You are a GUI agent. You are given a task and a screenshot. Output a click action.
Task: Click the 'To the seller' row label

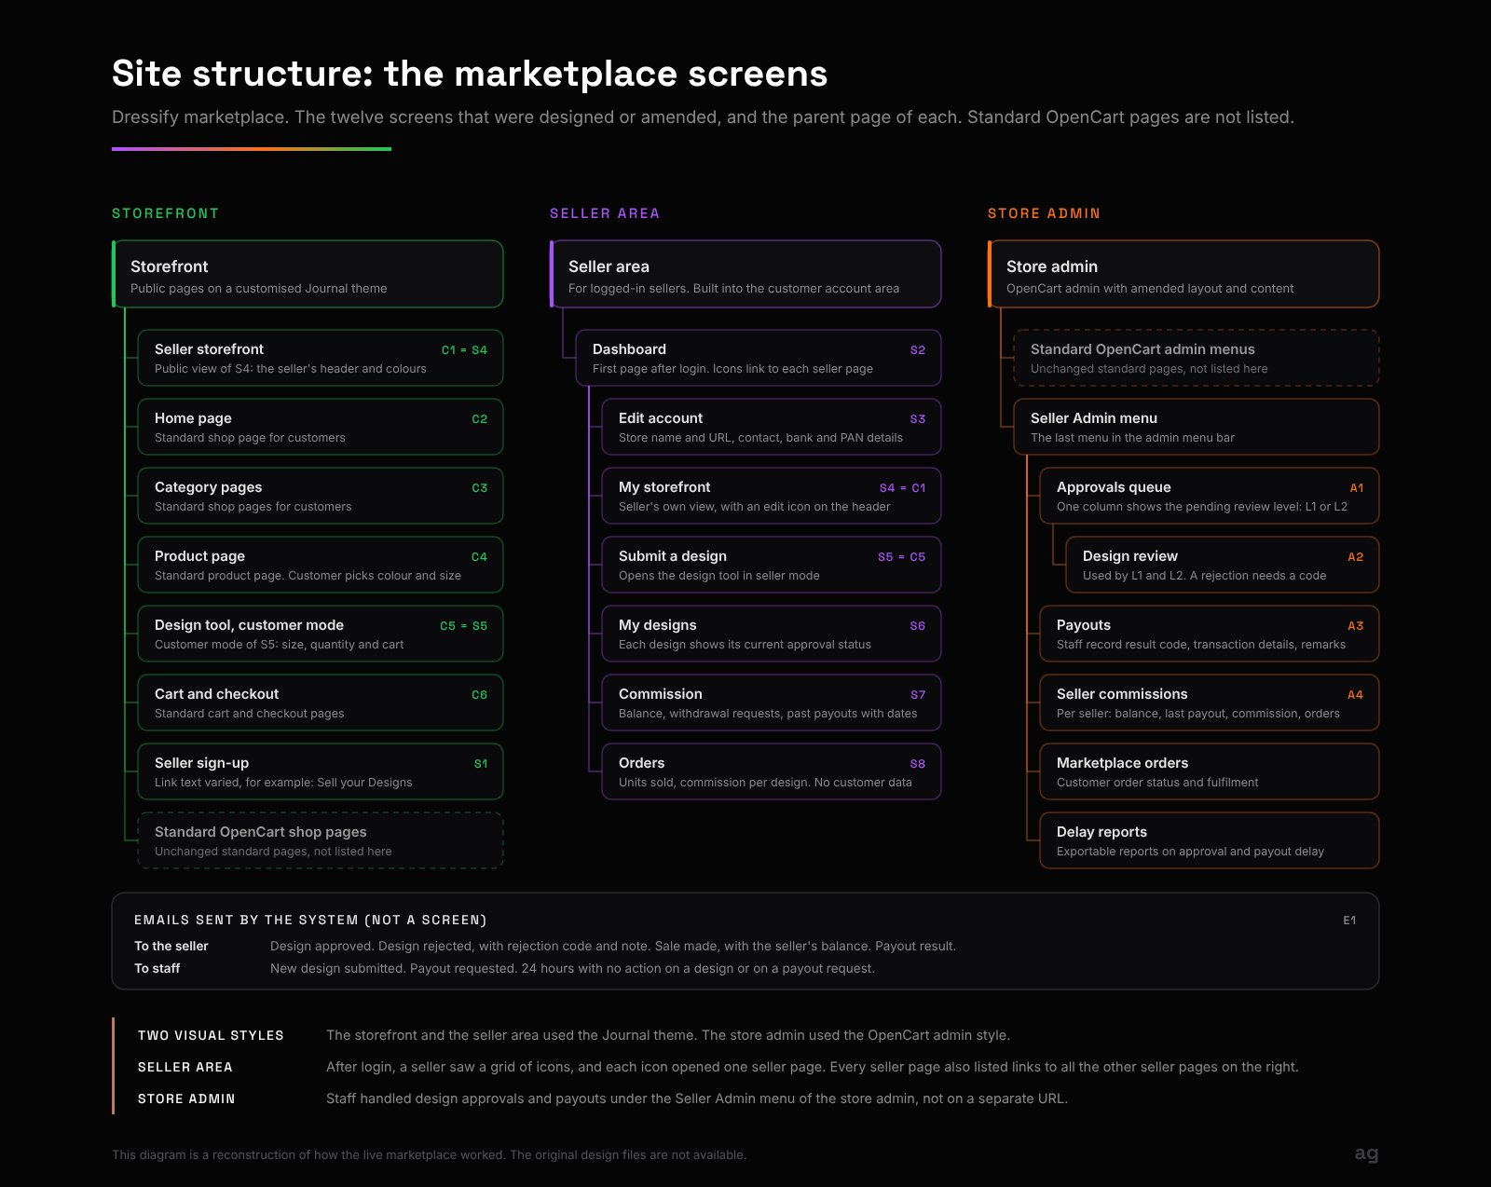(x=171, y=946)
